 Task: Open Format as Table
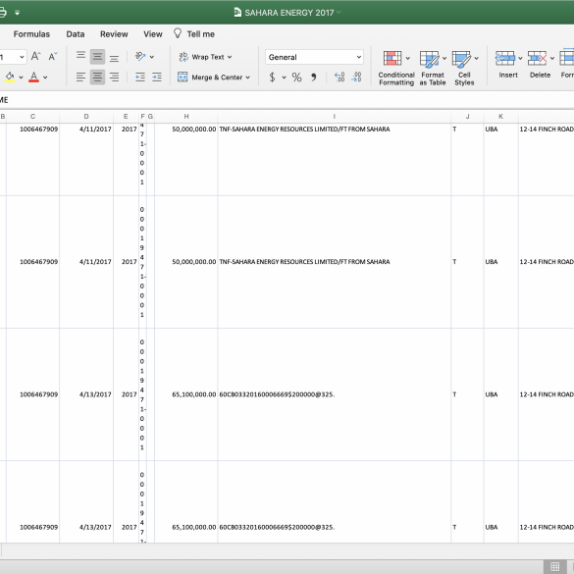pyautogui.click(x=433, y=69)
